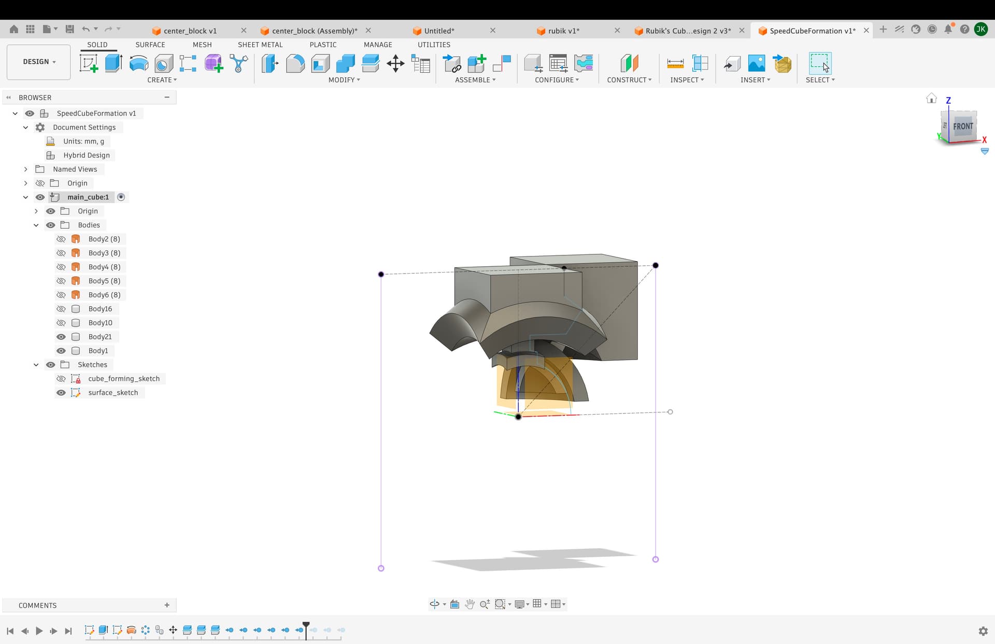
Task: Hide Body1 via eye icon
Action: point(61,351)
